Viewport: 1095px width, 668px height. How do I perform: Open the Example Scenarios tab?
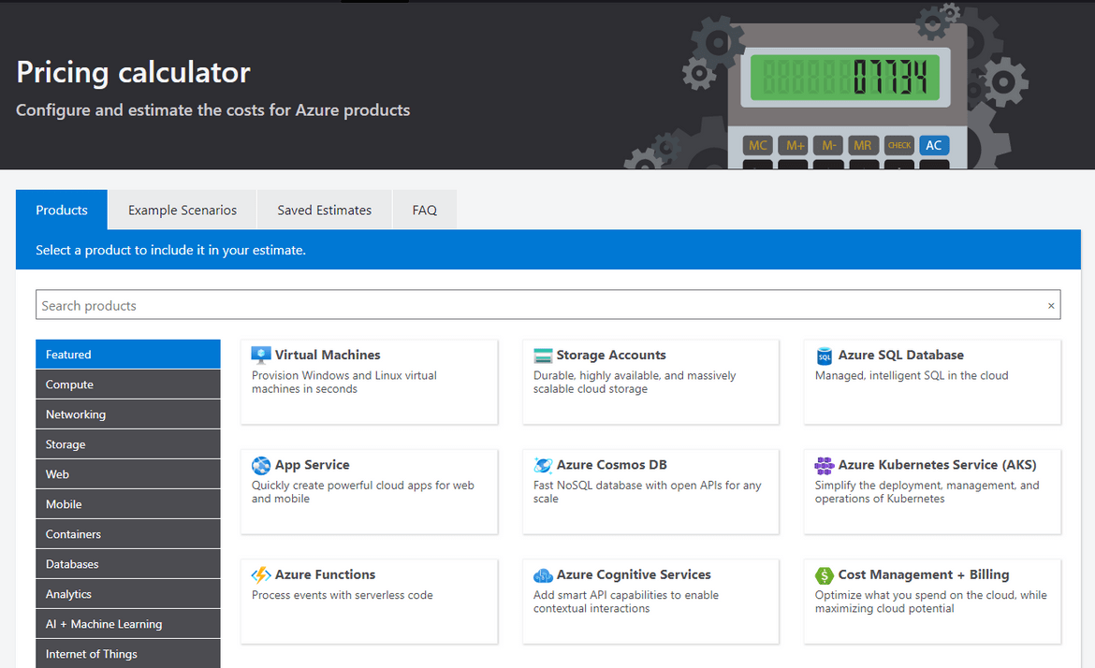click(x=182, y=211)
